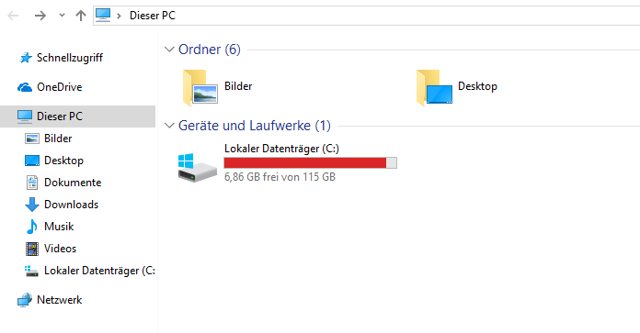Viewport: 640px width, 333px height.
Task: Select the Lokaler Datenträger (C:) drive icon
Action: pyautogui.click(x=198, y=167)
